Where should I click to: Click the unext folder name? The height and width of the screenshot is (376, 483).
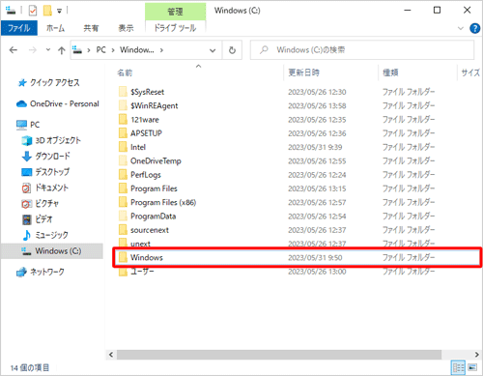pyautogui.click(x=140, y=244)
